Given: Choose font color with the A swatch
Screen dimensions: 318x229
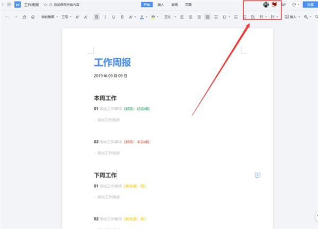Looking at the screenshot, I should pos(142,17).
